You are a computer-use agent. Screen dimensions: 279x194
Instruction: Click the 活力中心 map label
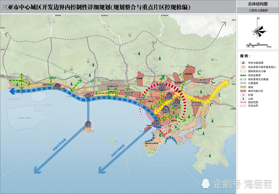click(142, 98)
